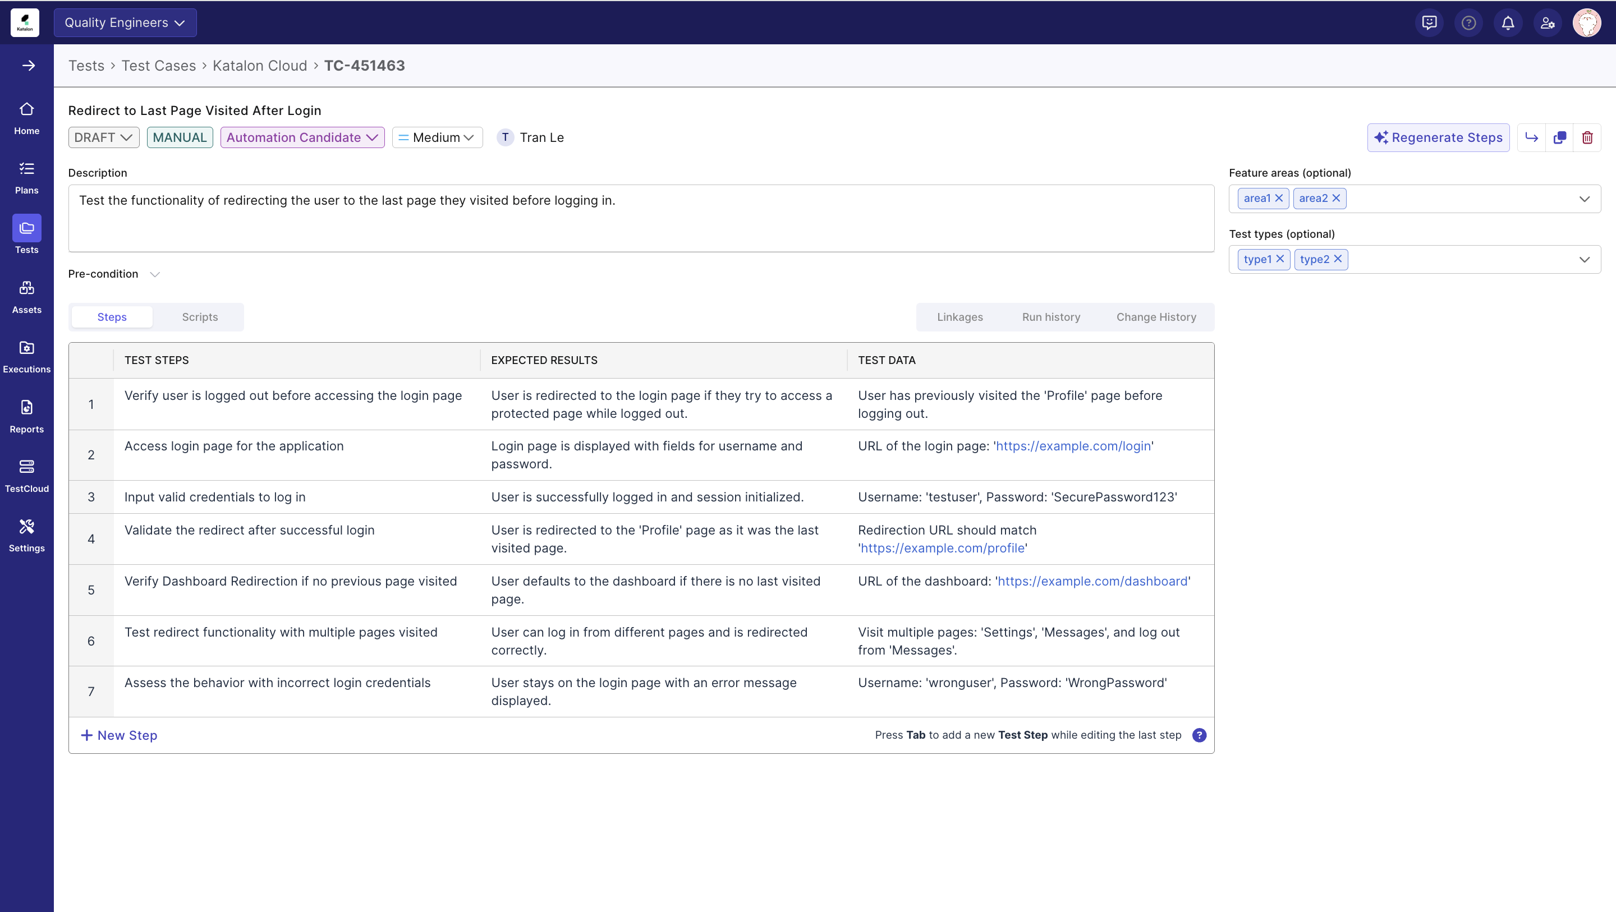Screen dimensions: 1616x912
Task: Go to Home in the sidebar
Action: click(26, 118)
